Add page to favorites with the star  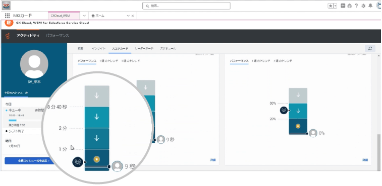click(331, 6)
